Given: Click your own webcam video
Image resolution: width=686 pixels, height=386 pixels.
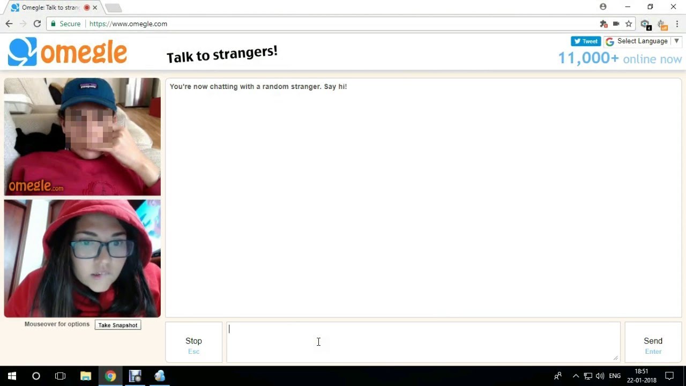Looking at the screenshot, I should pos(82,258).
